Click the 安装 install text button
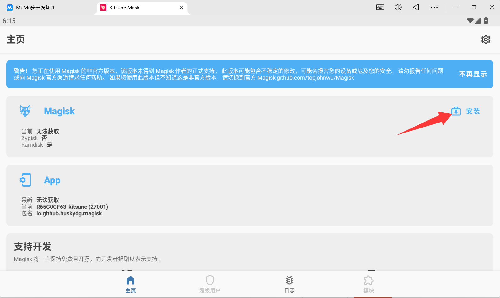Viewport: 500px width, 298px height. tap(473, 111)
